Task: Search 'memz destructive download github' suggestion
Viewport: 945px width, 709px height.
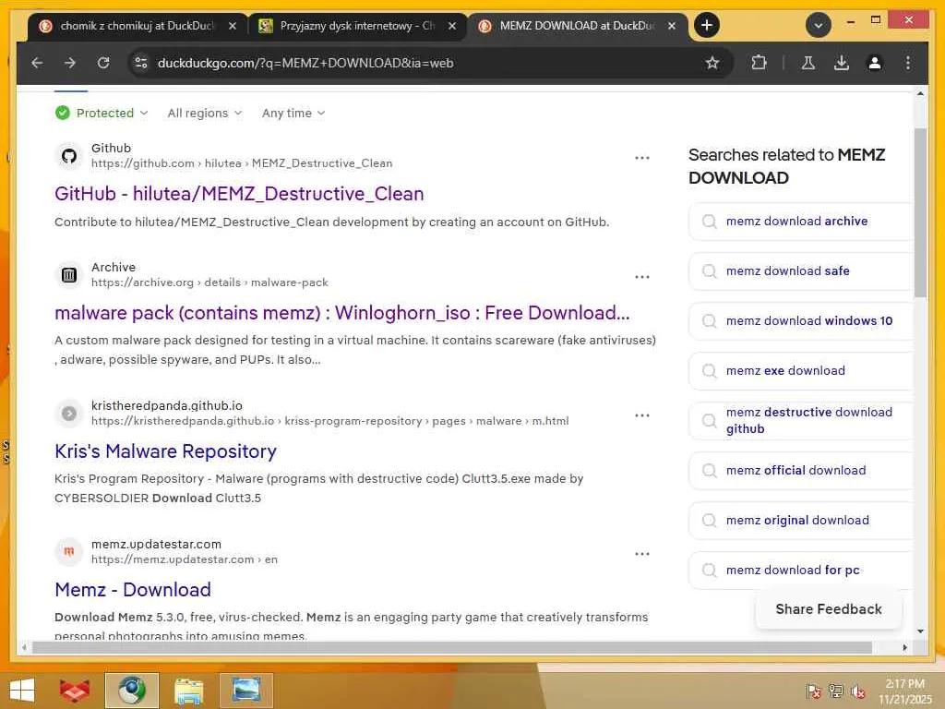Action: tap(800, 421)
